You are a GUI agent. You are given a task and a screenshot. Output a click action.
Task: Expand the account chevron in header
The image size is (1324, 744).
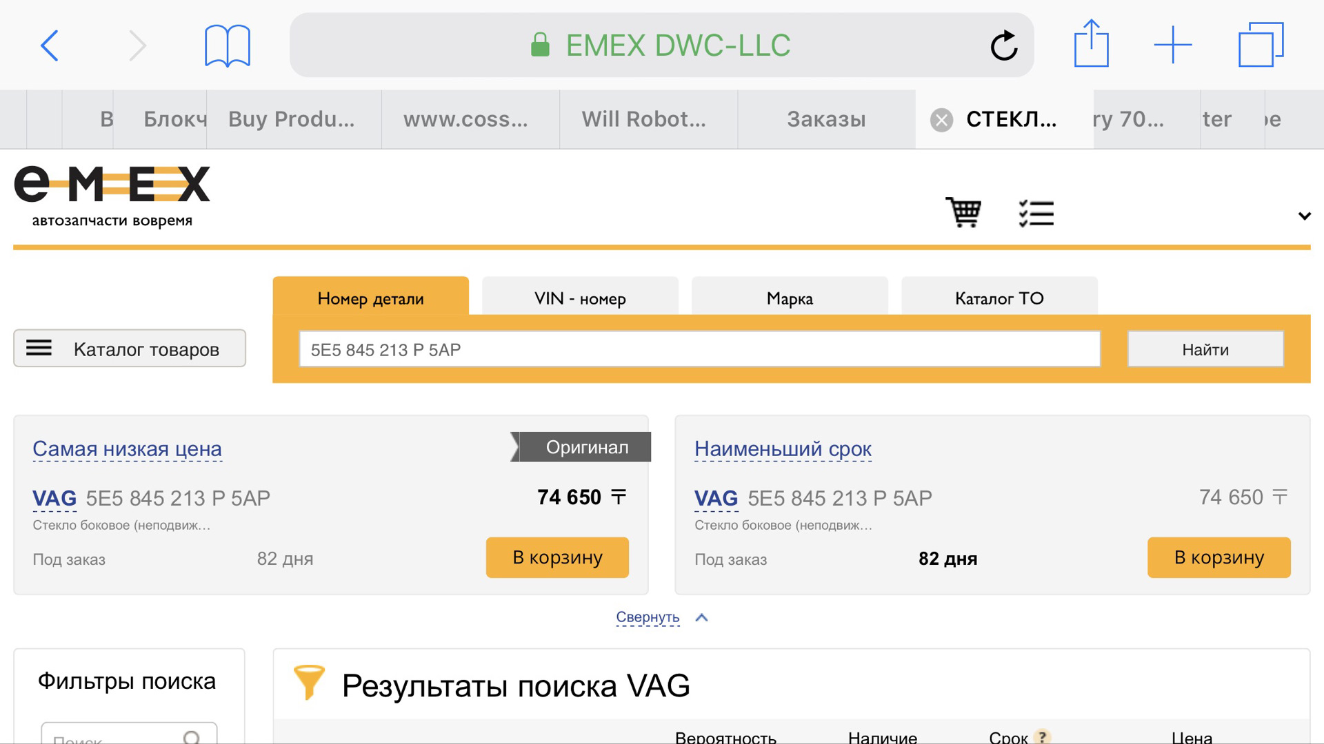coord(1304,216)
